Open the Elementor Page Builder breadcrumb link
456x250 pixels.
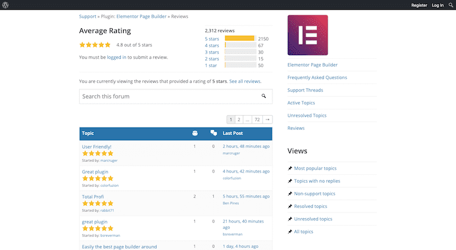(141, 17)
